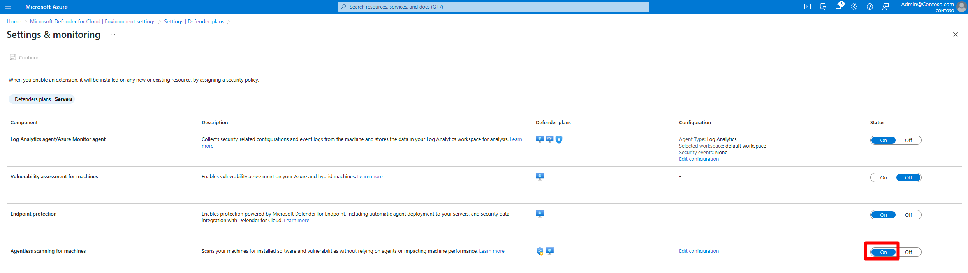
Task: Turn Off Endpoint protection
Action: [x=908, y=215]
